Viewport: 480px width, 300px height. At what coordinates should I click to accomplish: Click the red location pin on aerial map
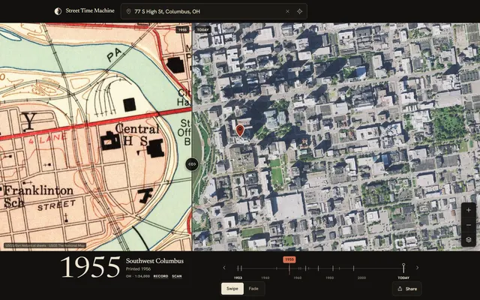point(240,130)
